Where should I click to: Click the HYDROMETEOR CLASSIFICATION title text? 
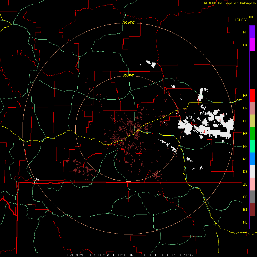pos(100,255)
